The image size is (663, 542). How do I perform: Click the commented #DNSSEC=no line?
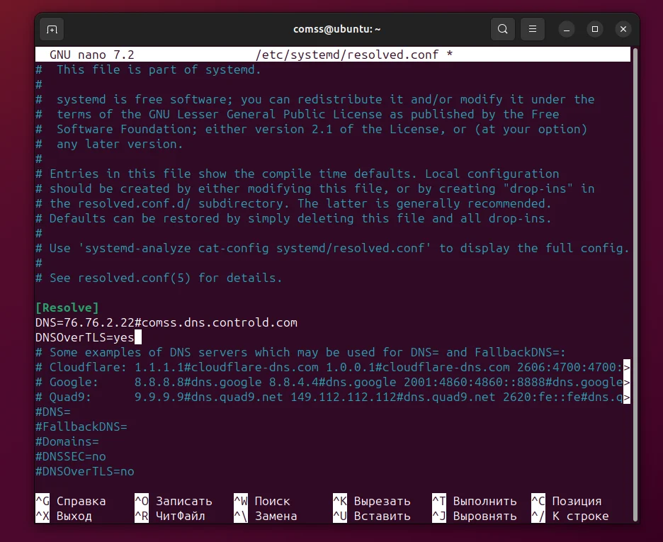pos(70,456)
